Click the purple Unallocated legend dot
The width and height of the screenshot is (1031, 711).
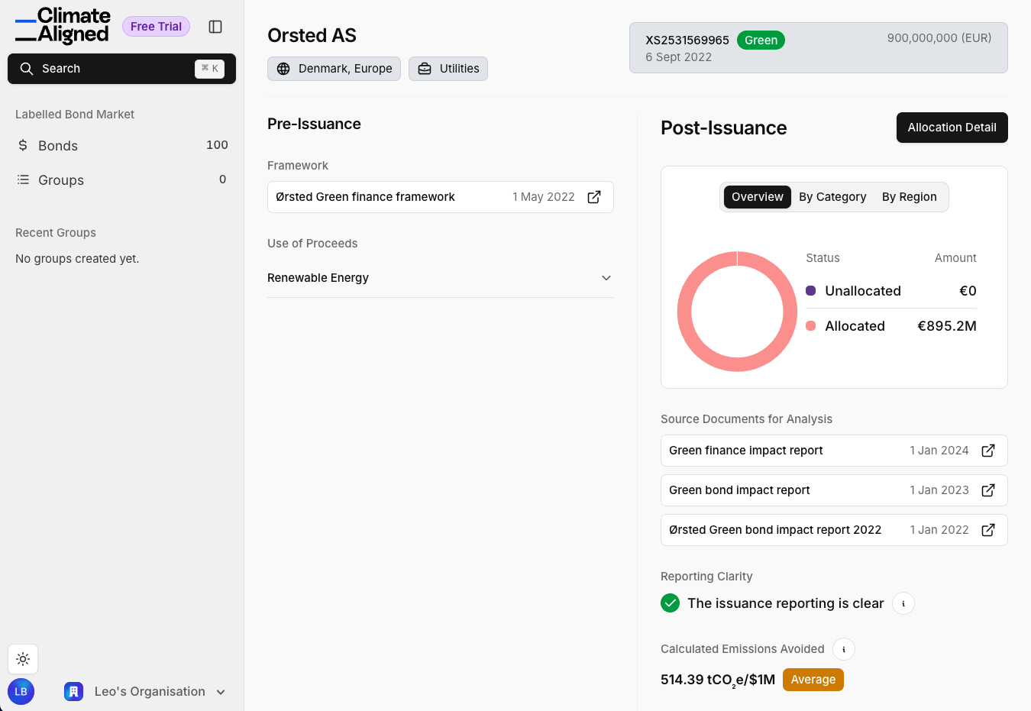click(x=811, y=291)
